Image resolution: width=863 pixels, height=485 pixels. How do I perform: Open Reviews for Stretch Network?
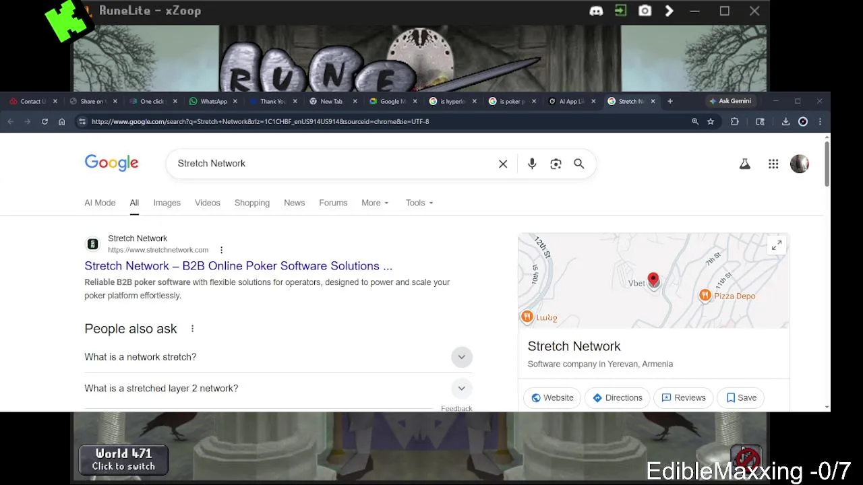[x=684, y=397]
